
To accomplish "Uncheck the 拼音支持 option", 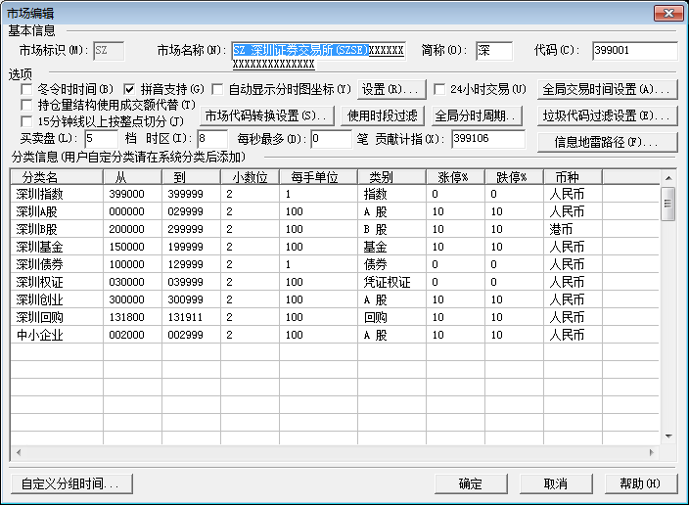I will point(130,89).
